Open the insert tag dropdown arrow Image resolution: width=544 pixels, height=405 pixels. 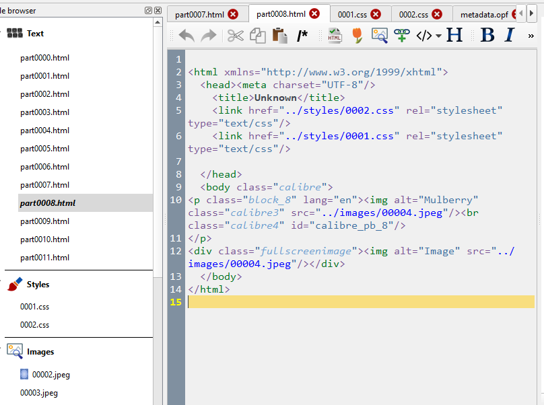point(439,36)
